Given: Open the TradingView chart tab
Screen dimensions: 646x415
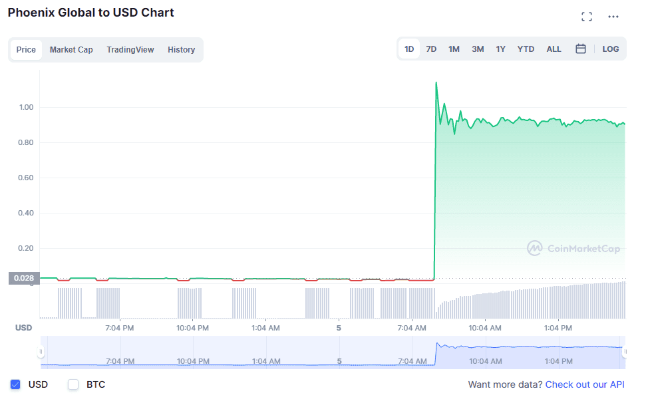Looking at the screenshot, I should (x=130, y=49).
